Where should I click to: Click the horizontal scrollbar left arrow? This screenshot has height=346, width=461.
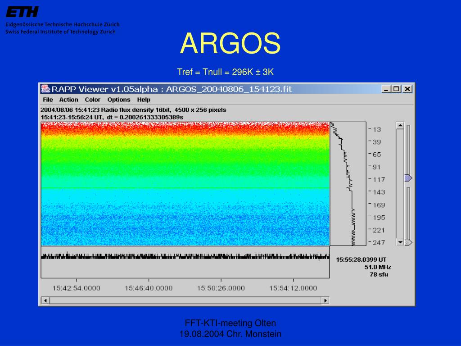tap(45, 300)
